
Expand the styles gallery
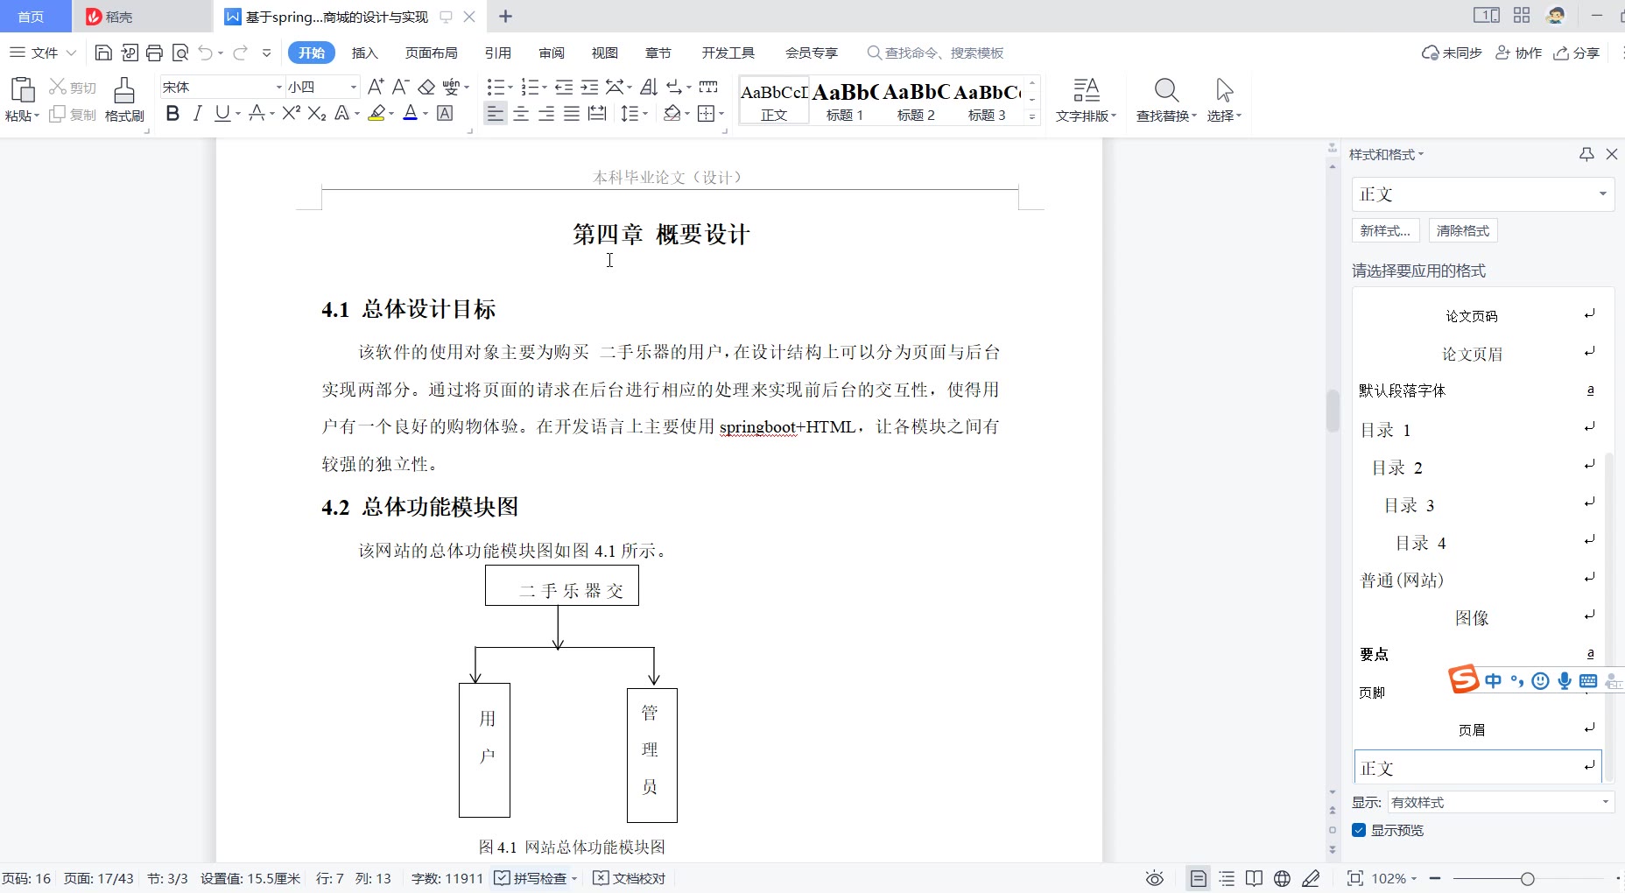pyautogui.click(x=1032, y=116)
